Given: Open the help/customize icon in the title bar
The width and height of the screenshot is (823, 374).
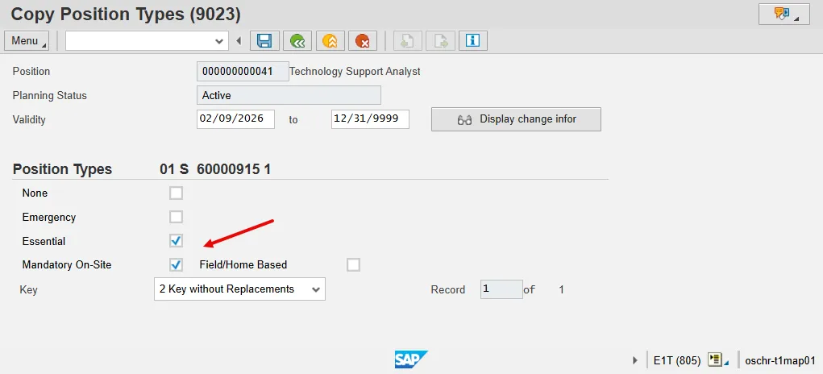Looking at the screenshot, I should [784, 15].
